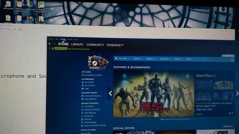
Task: Open the Specials category link
Action: point(88,119)
